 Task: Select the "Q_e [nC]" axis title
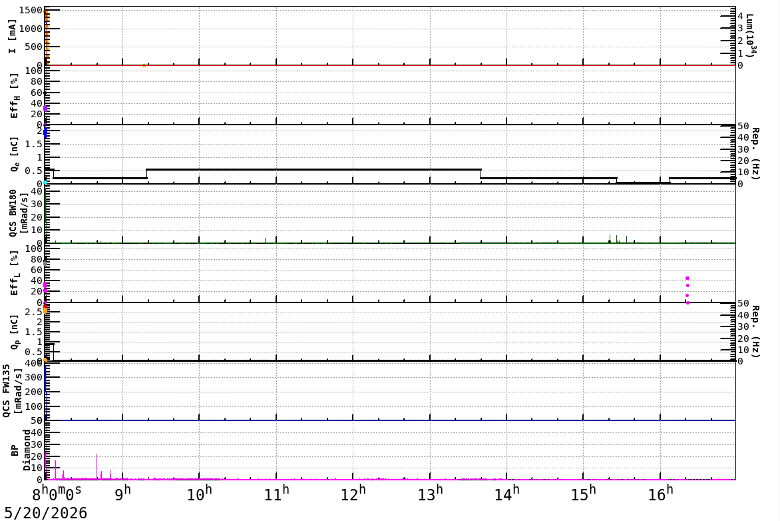pos(14,155)
